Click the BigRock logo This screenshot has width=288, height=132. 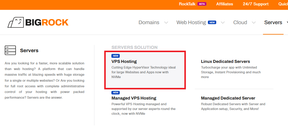tap(38, 22)
